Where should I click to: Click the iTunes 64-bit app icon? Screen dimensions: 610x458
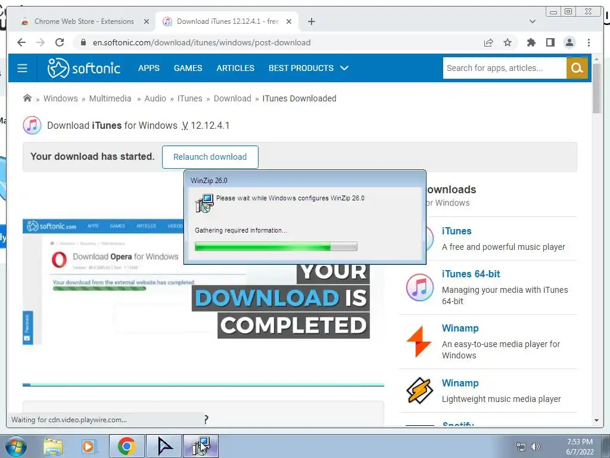pos(420,287)
